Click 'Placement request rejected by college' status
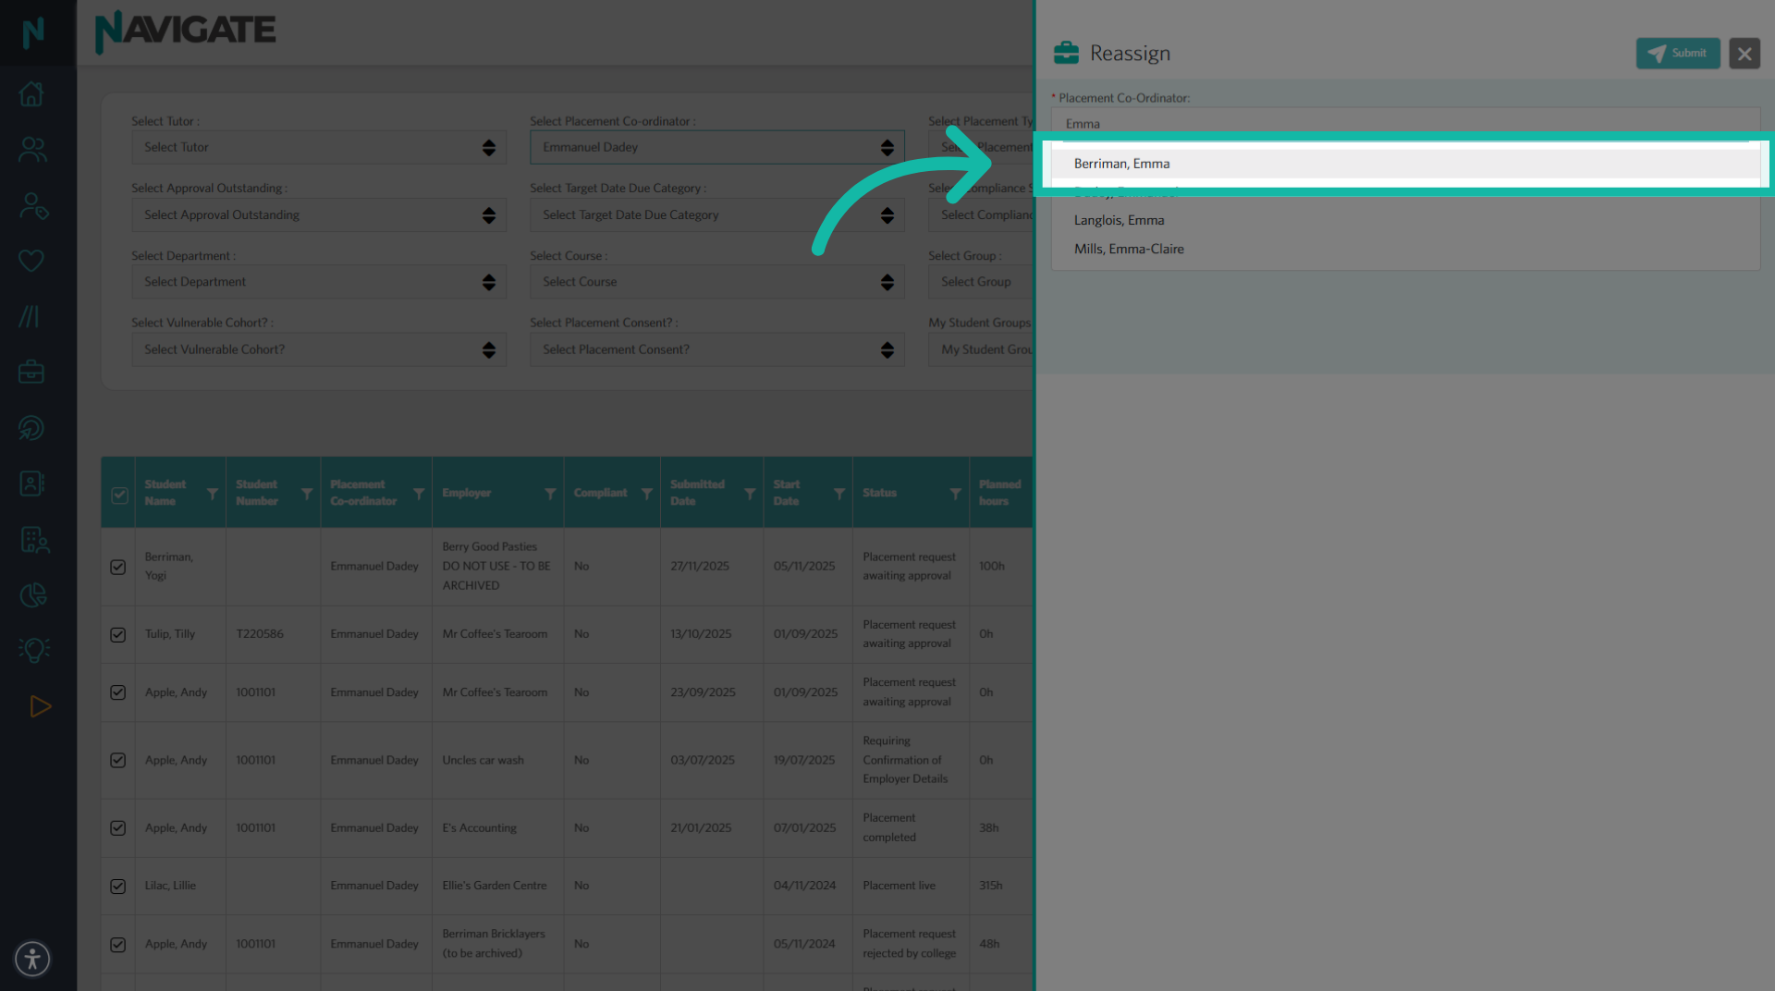The width and height of the screenshot is (1775, 991). pos(910,944)
